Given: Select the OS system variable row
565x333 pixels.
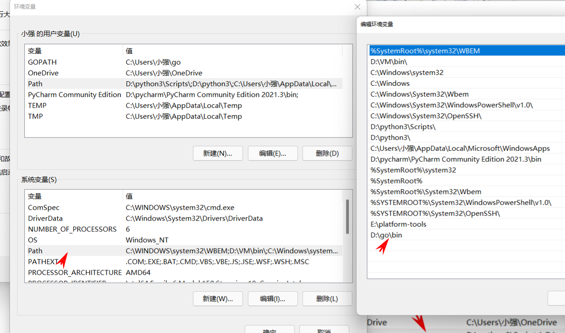Looking at the screenshot, I should coord(184,240).
